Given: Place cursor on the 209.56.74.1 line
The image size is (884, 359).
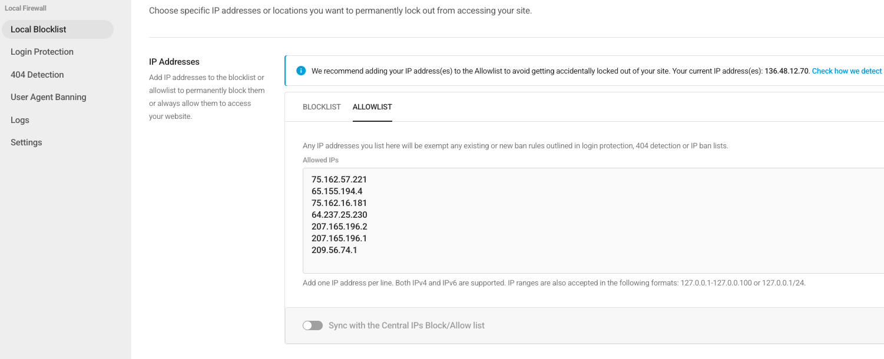Looking at the screenshot, I should (335, 250).
